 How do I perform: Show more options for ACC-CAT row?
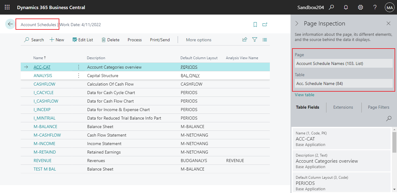[79, 67]
